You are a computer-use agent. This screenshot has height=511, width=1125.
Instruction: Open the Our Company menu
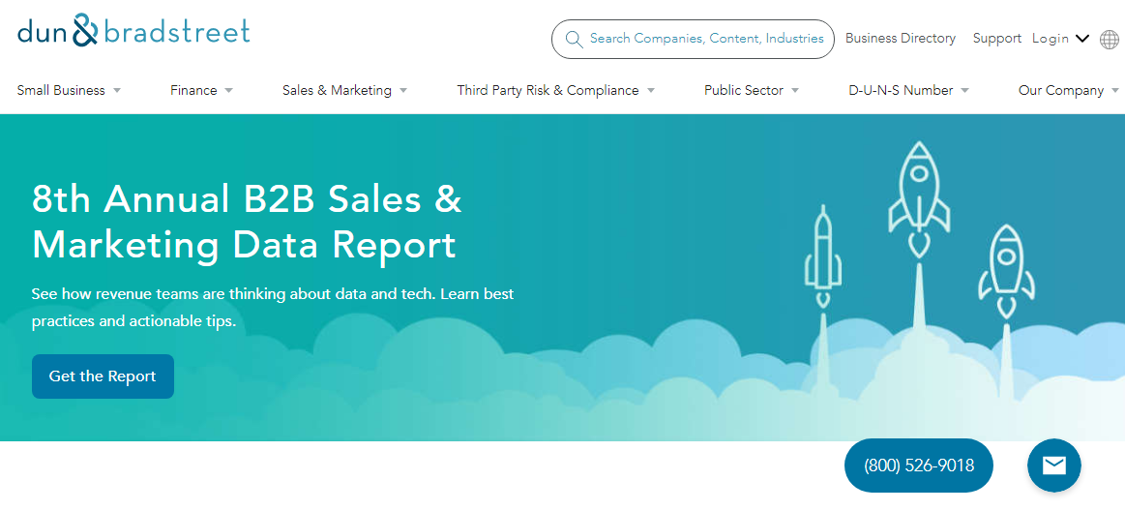[x=1061, y=90]
